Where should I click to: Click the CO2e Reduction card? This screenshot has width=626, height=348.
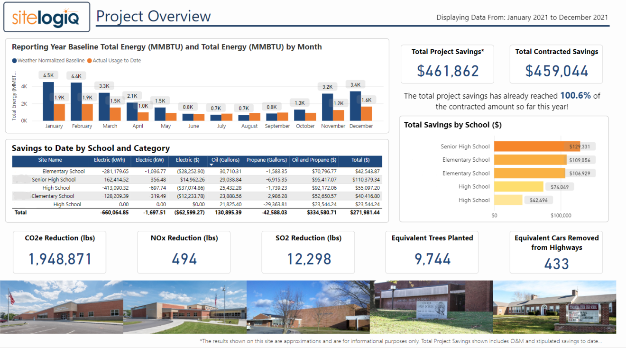[x=60, y=252]
